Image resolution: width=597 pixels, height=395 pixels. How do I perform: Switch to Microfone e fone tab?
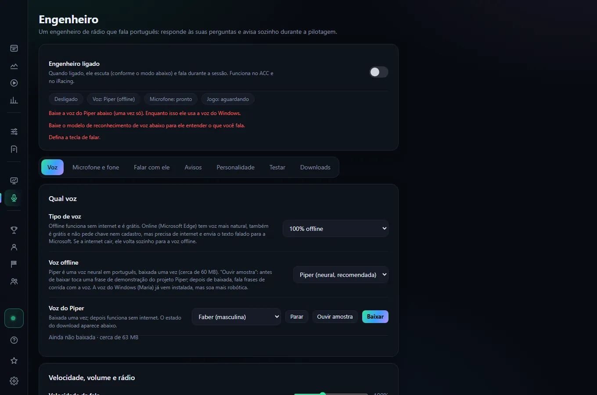click(x=96, y=167)
